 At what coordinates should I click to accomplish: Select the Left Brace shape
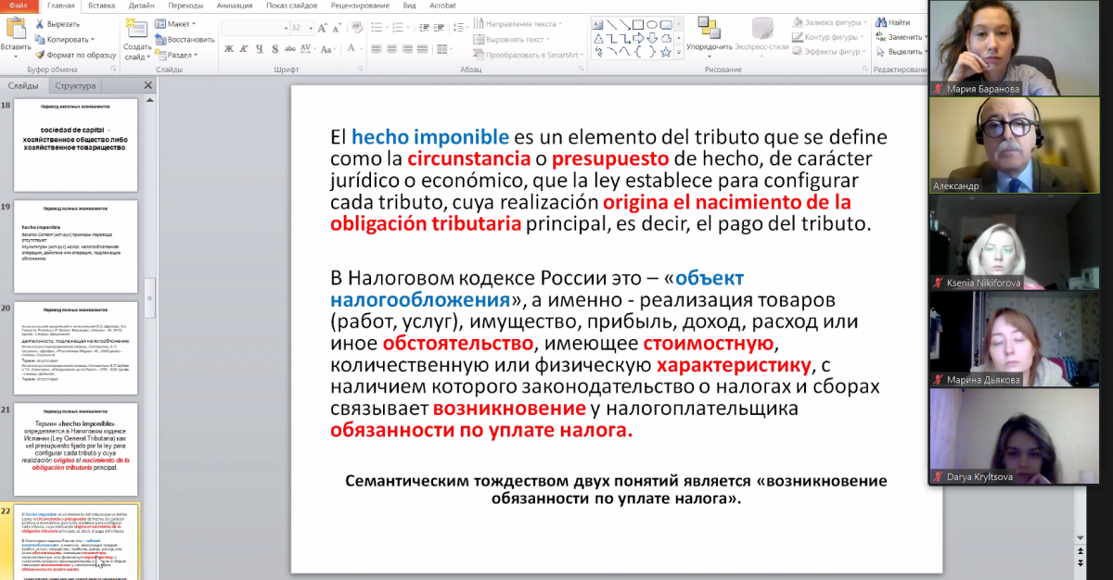(x=638, y=52)
